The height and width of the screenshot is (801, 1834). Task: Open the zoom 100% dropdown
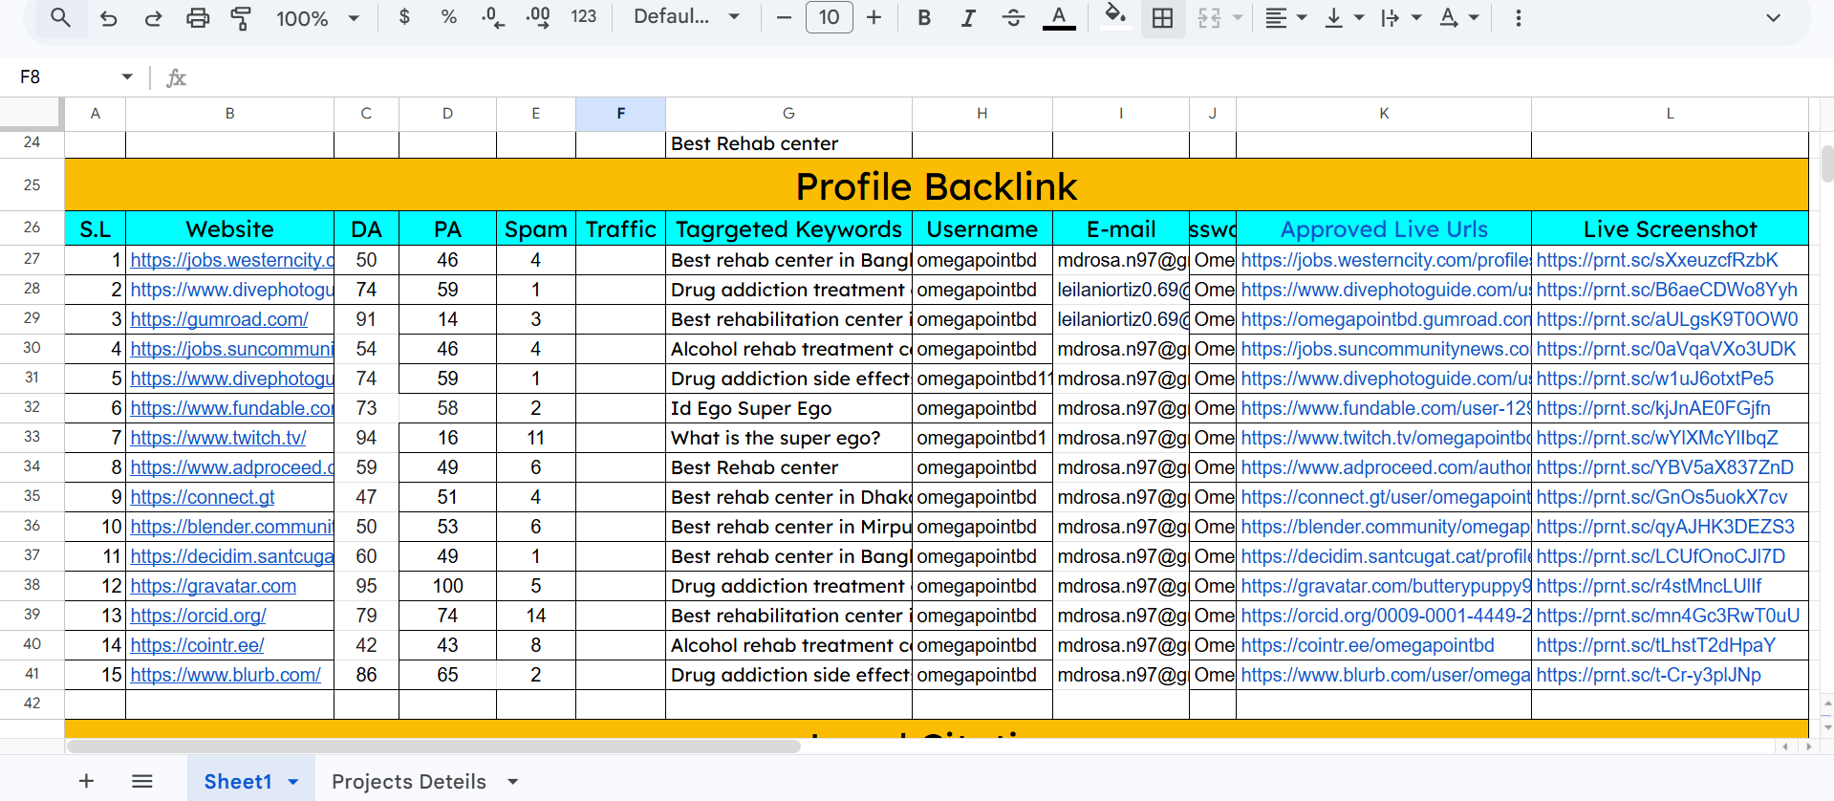318,18
